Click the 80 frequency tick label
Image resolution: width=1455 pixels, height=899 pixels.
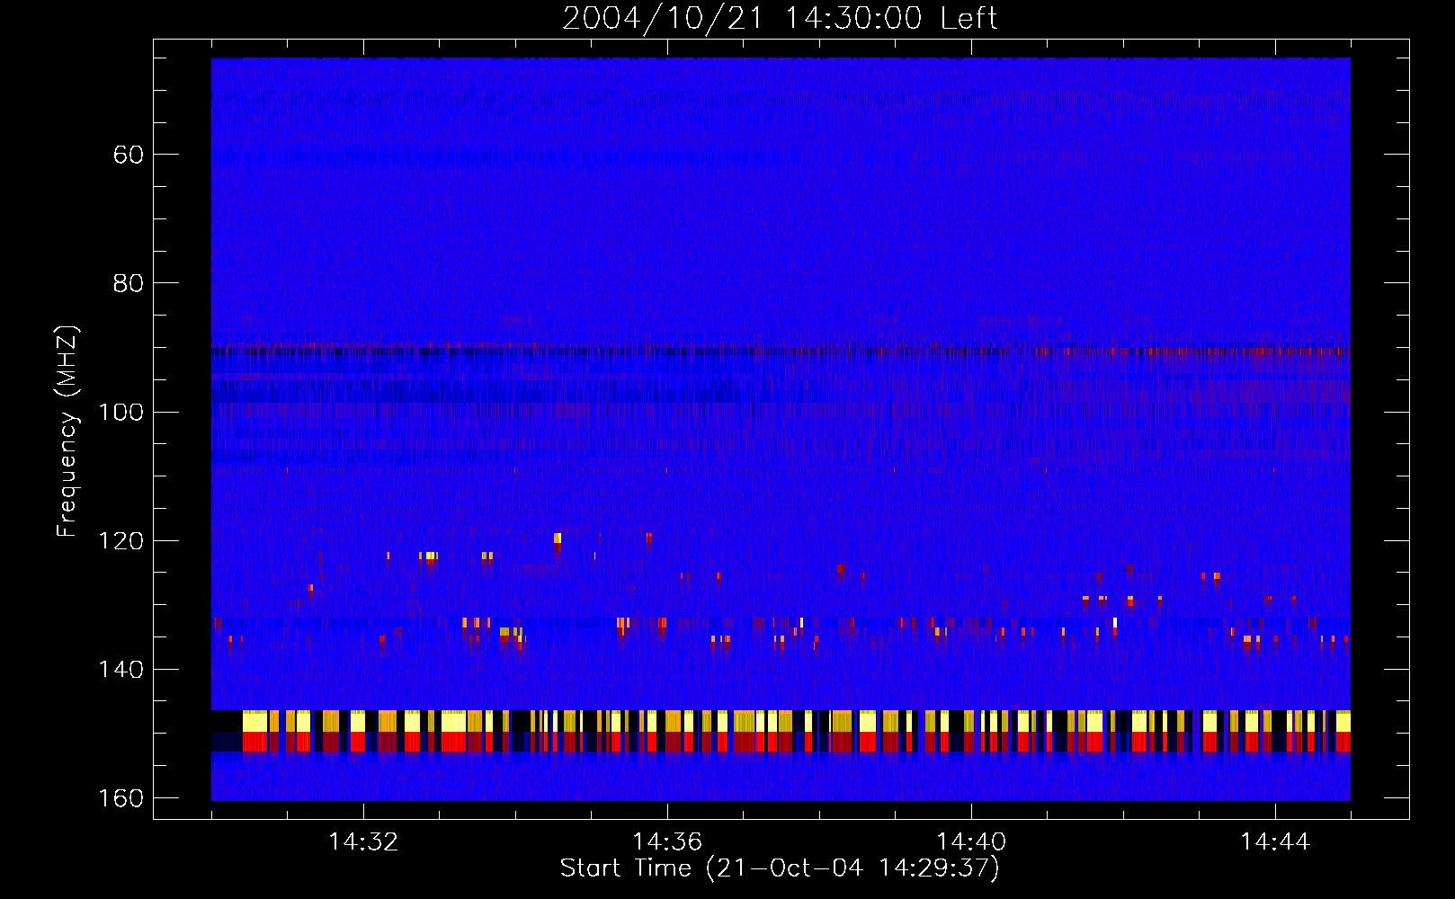(x=129, y=283)
